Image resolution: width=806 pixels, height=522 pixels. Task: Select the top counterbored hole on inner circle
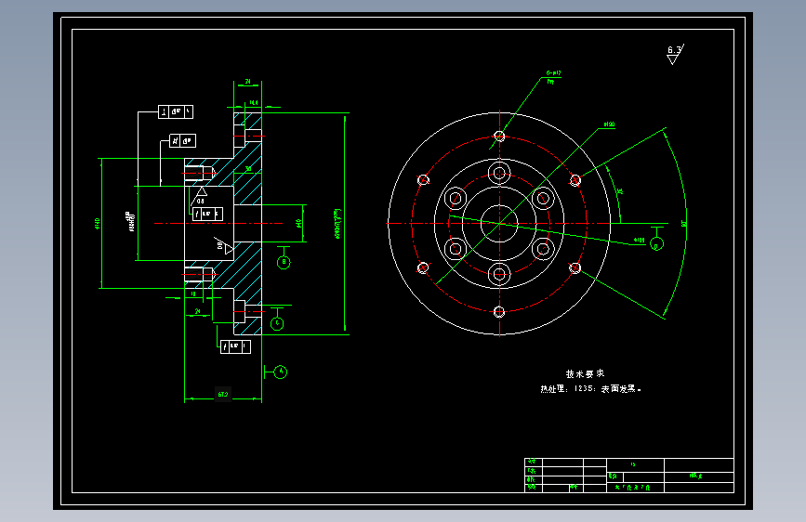click(499, 173)
